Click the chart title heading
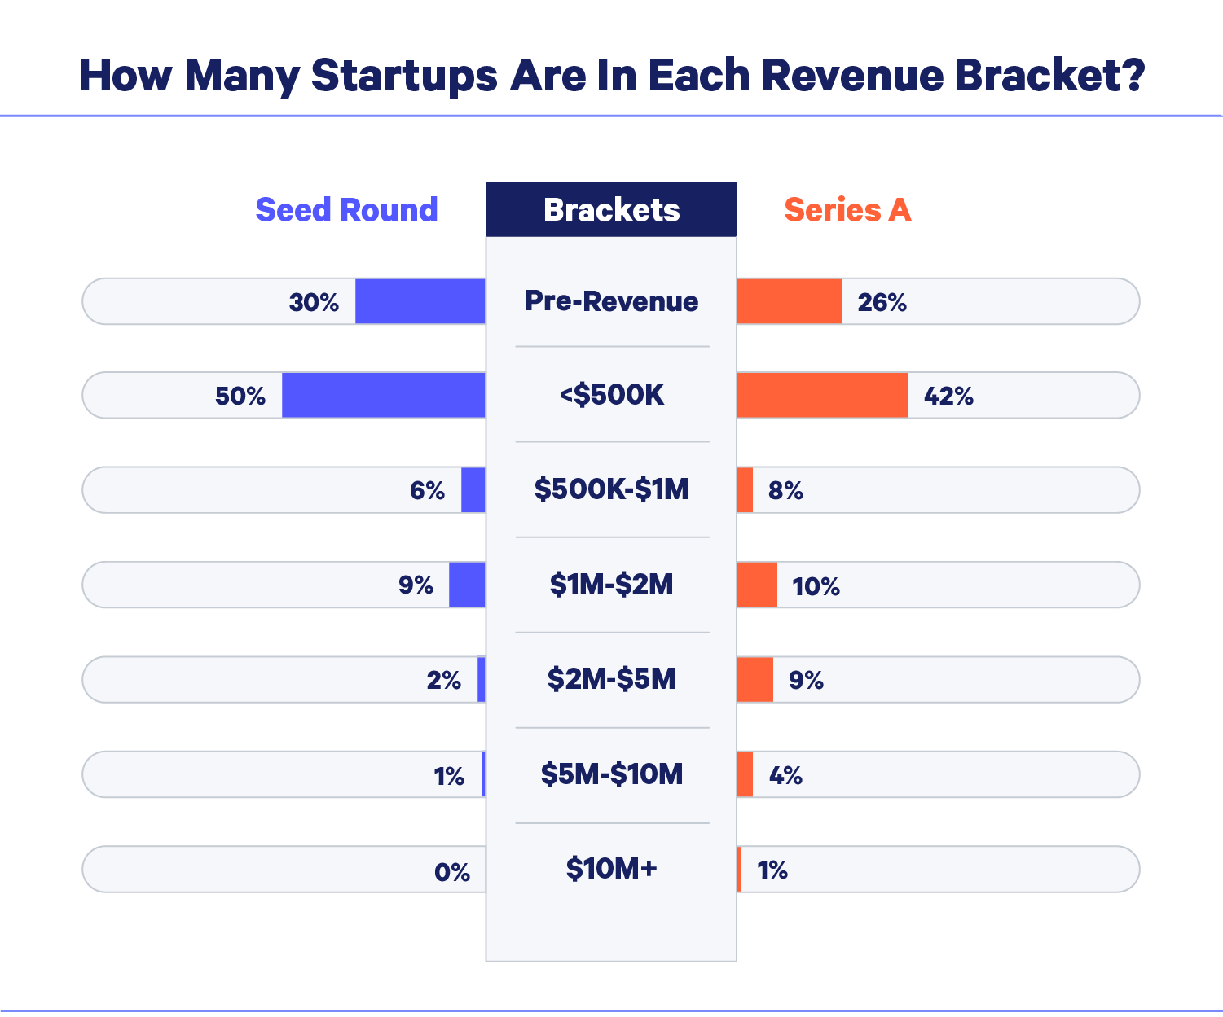Viewport: 1223px width, 1017px height. tap(611, 75)
